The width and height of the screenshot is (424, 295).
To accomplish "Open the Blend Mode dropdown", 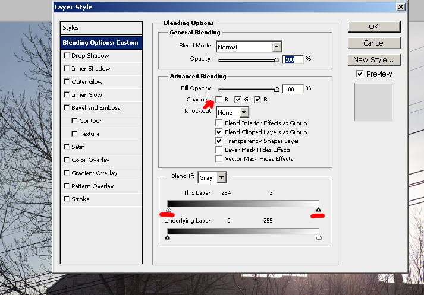I will point(249,47).
